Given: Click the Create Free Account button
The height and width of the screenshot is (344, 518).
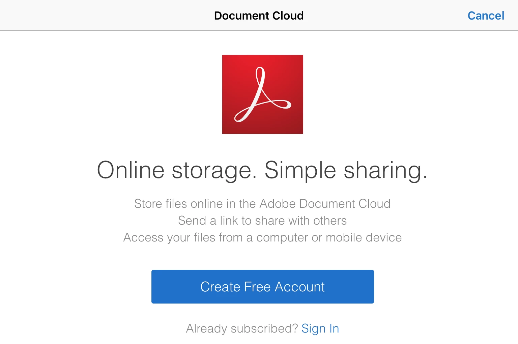Looking at the screenshot, I should (x=262, y=287).
